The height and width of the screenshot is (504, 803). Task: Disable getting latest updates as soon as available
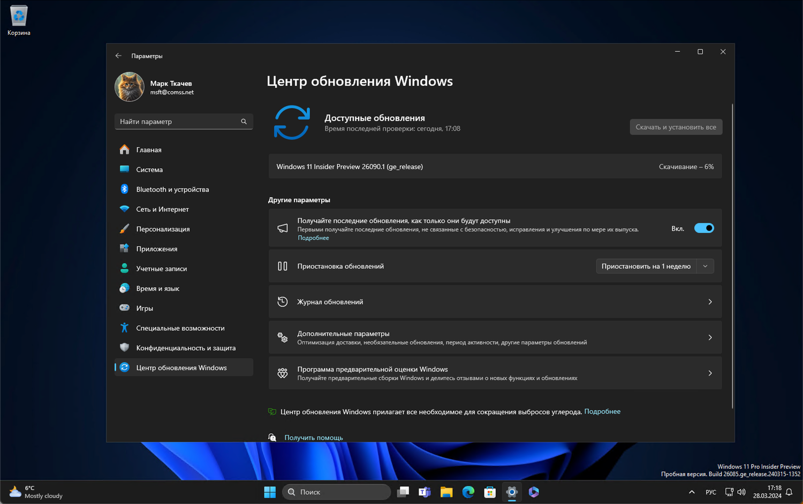(704, 228)
